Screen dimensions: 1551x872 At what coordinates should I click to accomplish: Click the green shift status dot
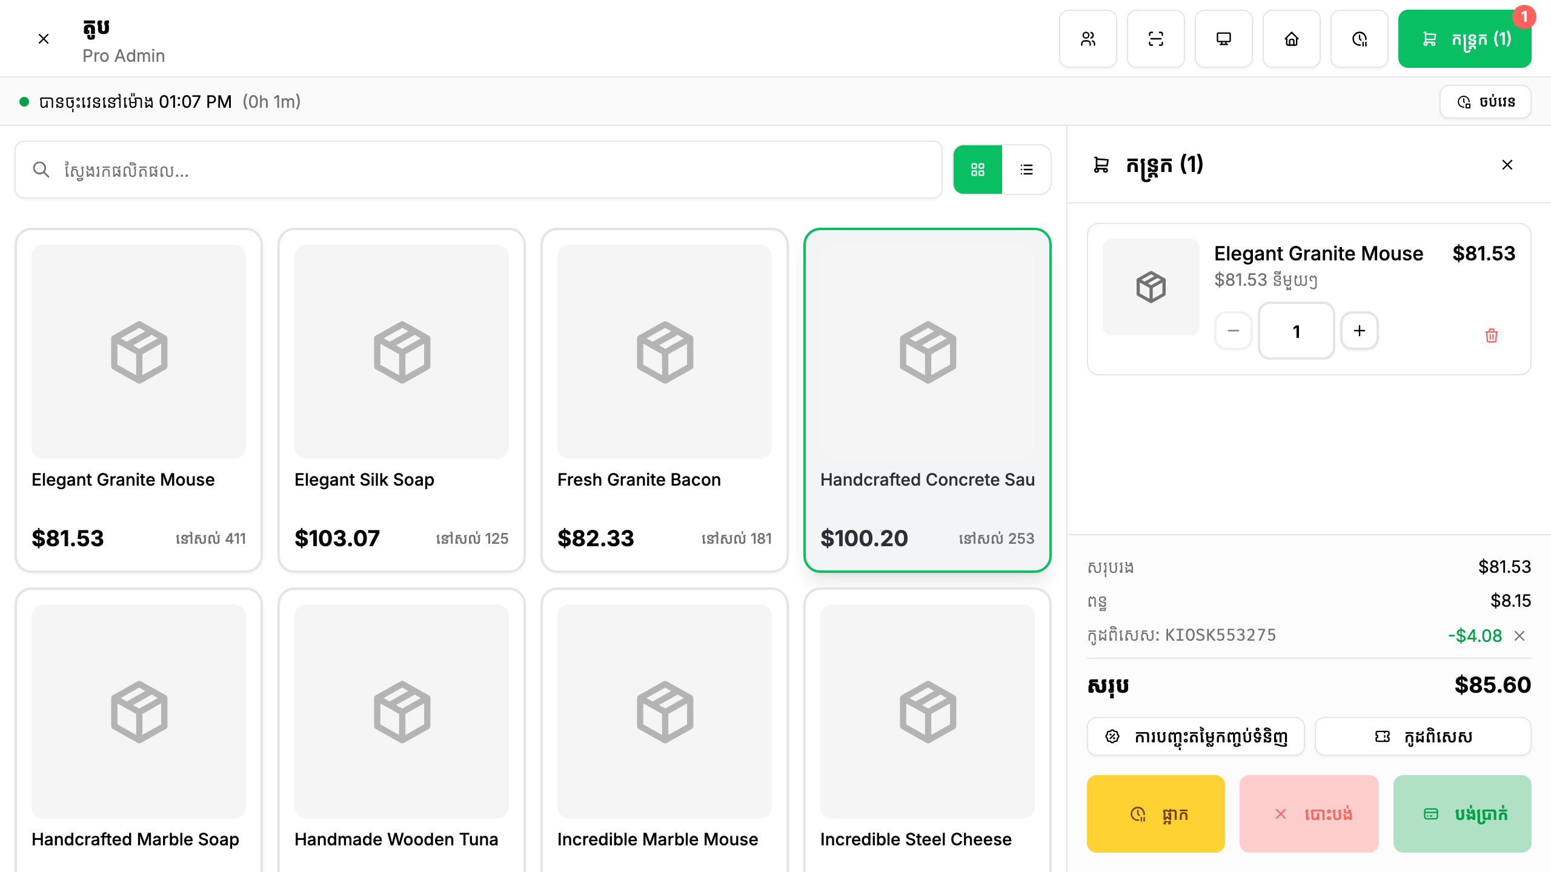point(24,102)
